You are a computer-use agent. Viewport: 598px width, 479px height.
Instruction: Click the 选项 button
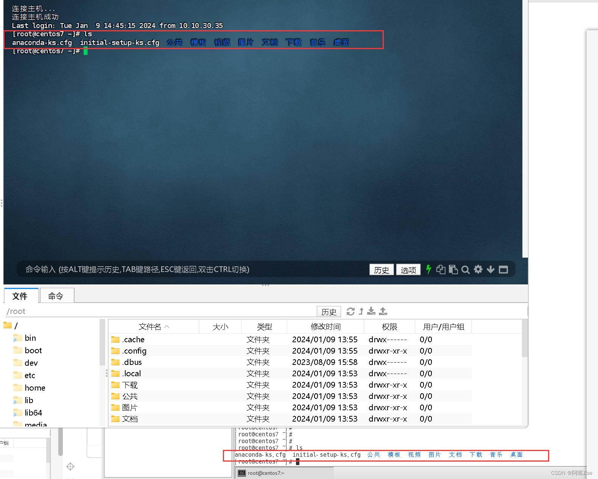click(x=408, y=270)
